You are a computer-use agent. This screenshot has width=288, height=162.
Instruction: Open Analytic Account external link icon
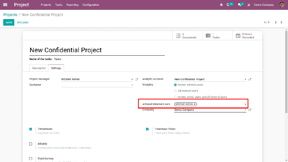[250, 79]
